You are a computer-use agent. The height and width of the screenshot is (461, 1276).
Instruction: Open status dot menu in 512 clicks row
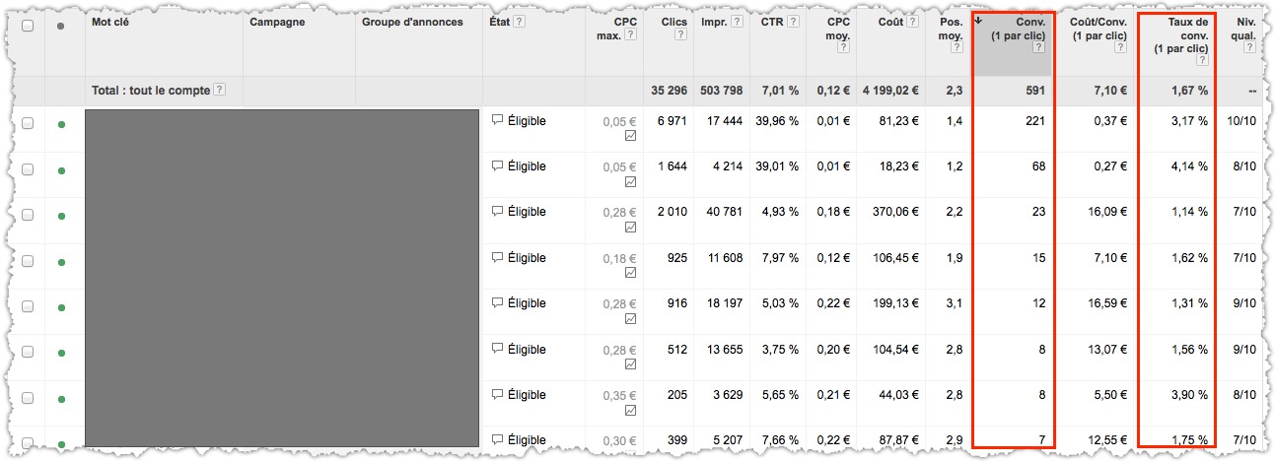[62, 354]
